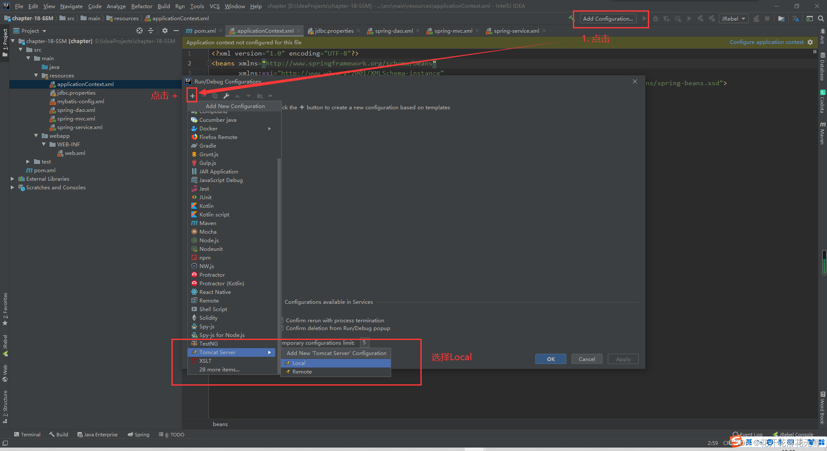Click Locate file crosshair icon in Project panel
Image resolution: width=827 pixels, height=451 pixels.
[140, 31]
